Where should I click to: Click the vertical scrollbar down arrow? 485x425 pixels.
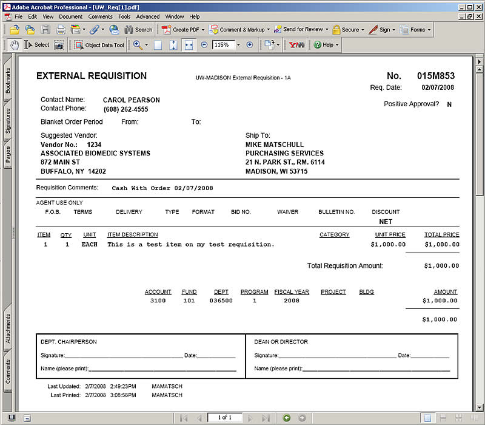click(x=480, y=407)
